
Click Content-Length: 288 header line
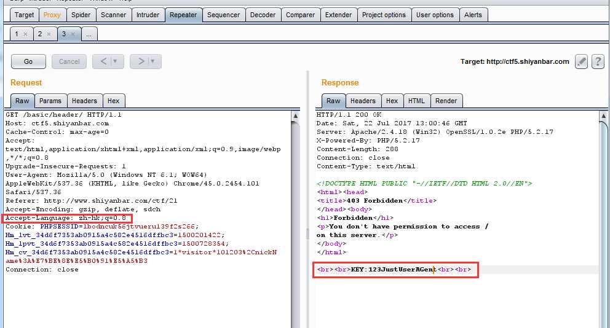357,149
